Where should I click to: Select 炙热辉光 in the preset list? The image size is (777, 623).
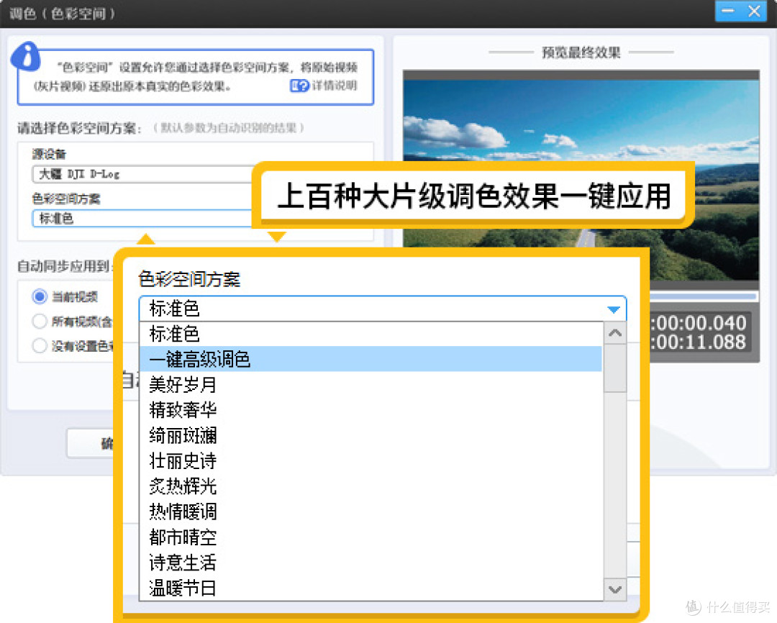pos(371,486)
